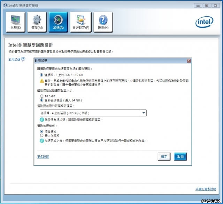Click the 選取快取記憶體的配置大小 label
223x204 pixels.
(56, 90)
